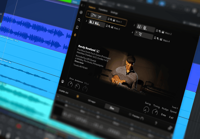The height and width of the screenshot is (139, 200).
Task: Click the Nudge 0 ms field
Action: pos(164,115)
